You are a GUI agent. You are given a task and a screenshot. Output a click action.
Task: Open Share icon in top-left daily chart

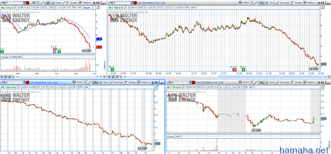(x=34, y=3)
